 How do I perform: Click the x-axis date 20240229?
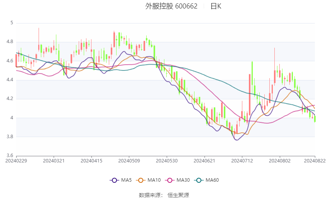coord(16,161)
